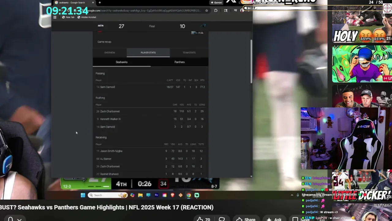Open the apps grid icon on bookmarks bar
This screenshot has width=392, height=221.
[x=55, y=17]
